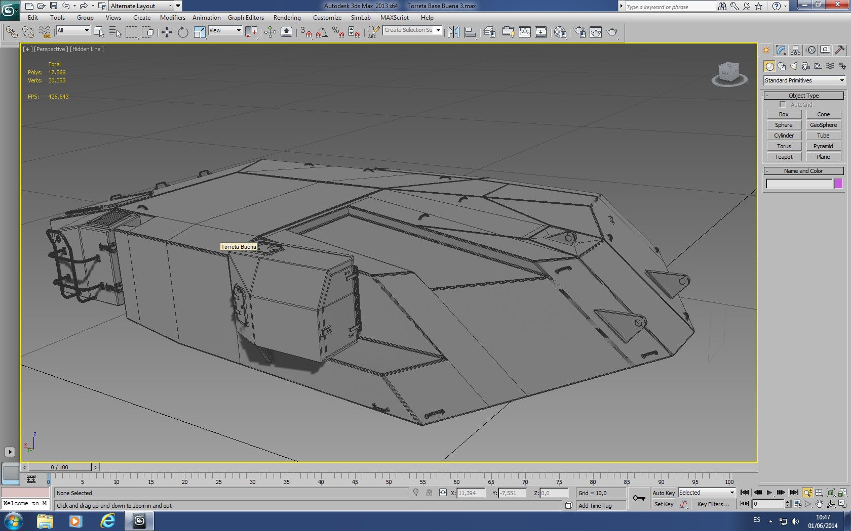Click the Render Production teapot icon
The width and height of the screenshot is (851, 531).
tap(612, 32)
